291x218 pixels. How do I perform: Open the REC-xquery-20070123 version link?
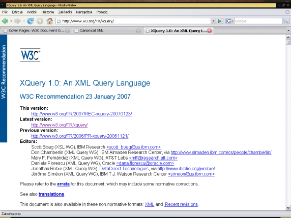[81, 114]
